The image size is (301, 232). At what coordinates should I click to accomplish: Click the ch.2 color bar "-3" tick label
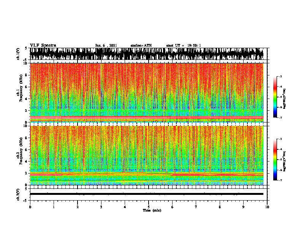click(x=280, y=139)
